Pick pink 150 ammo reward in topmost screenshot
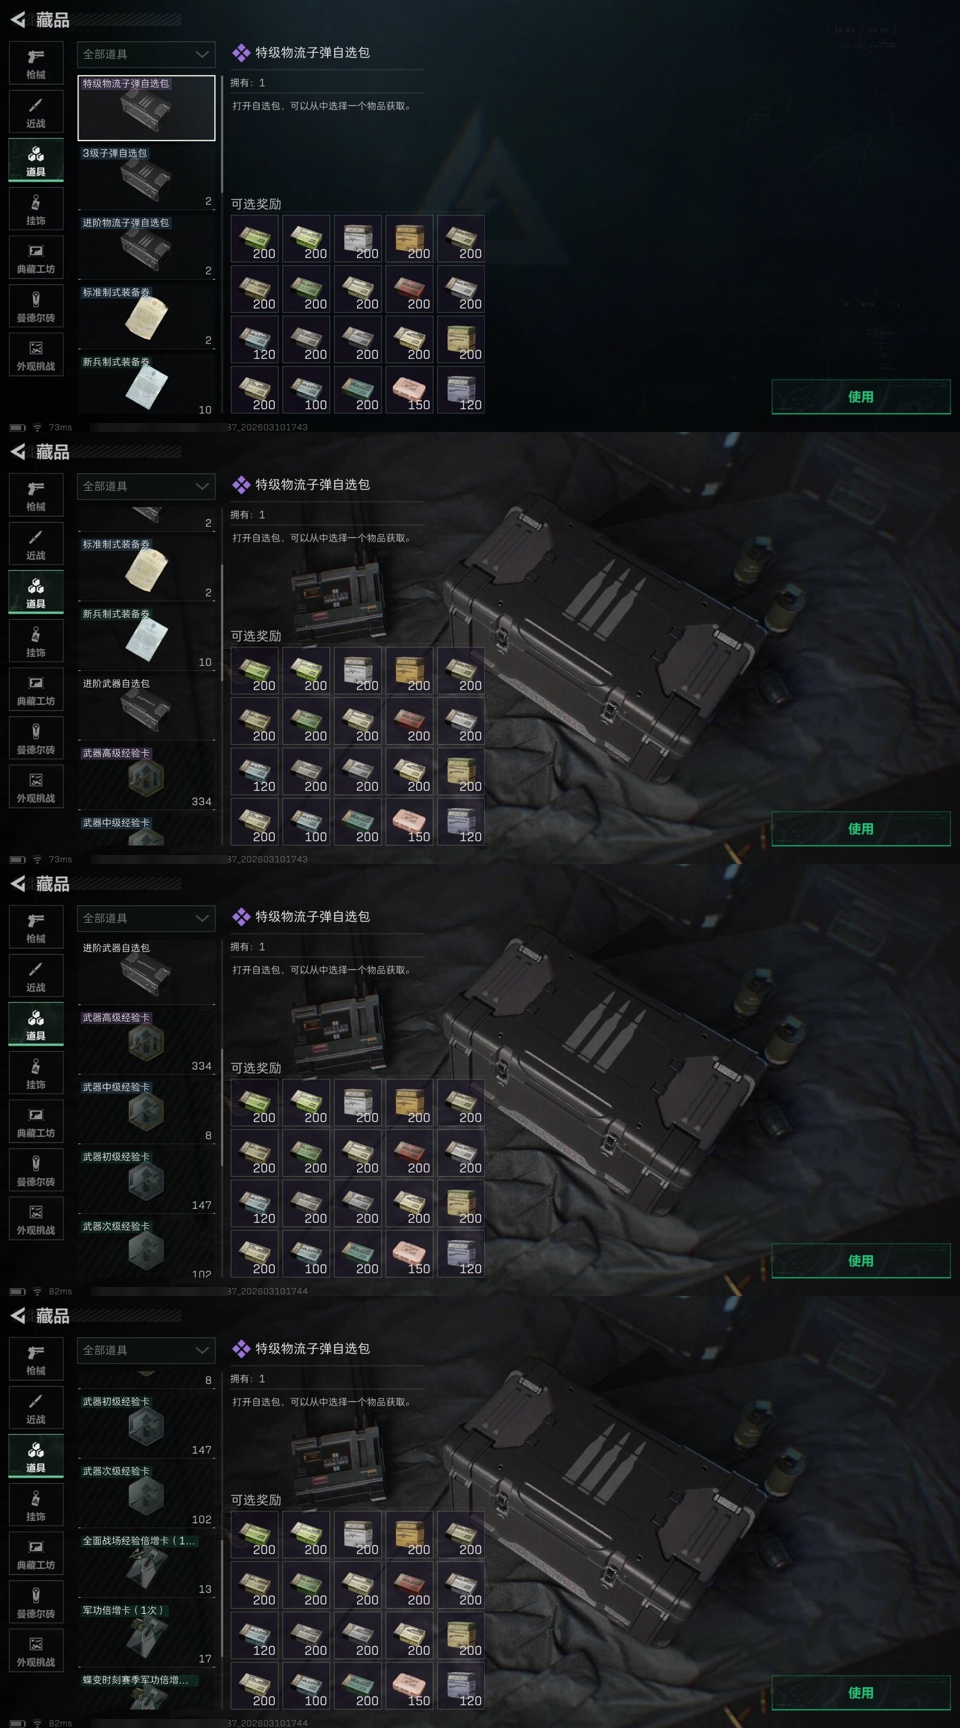The height and width of the screenshot is (1728, 960). click(409, 390)
